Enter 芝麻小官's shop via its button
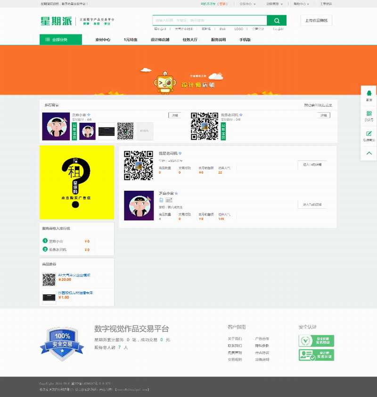 click(x=312, y=204)
